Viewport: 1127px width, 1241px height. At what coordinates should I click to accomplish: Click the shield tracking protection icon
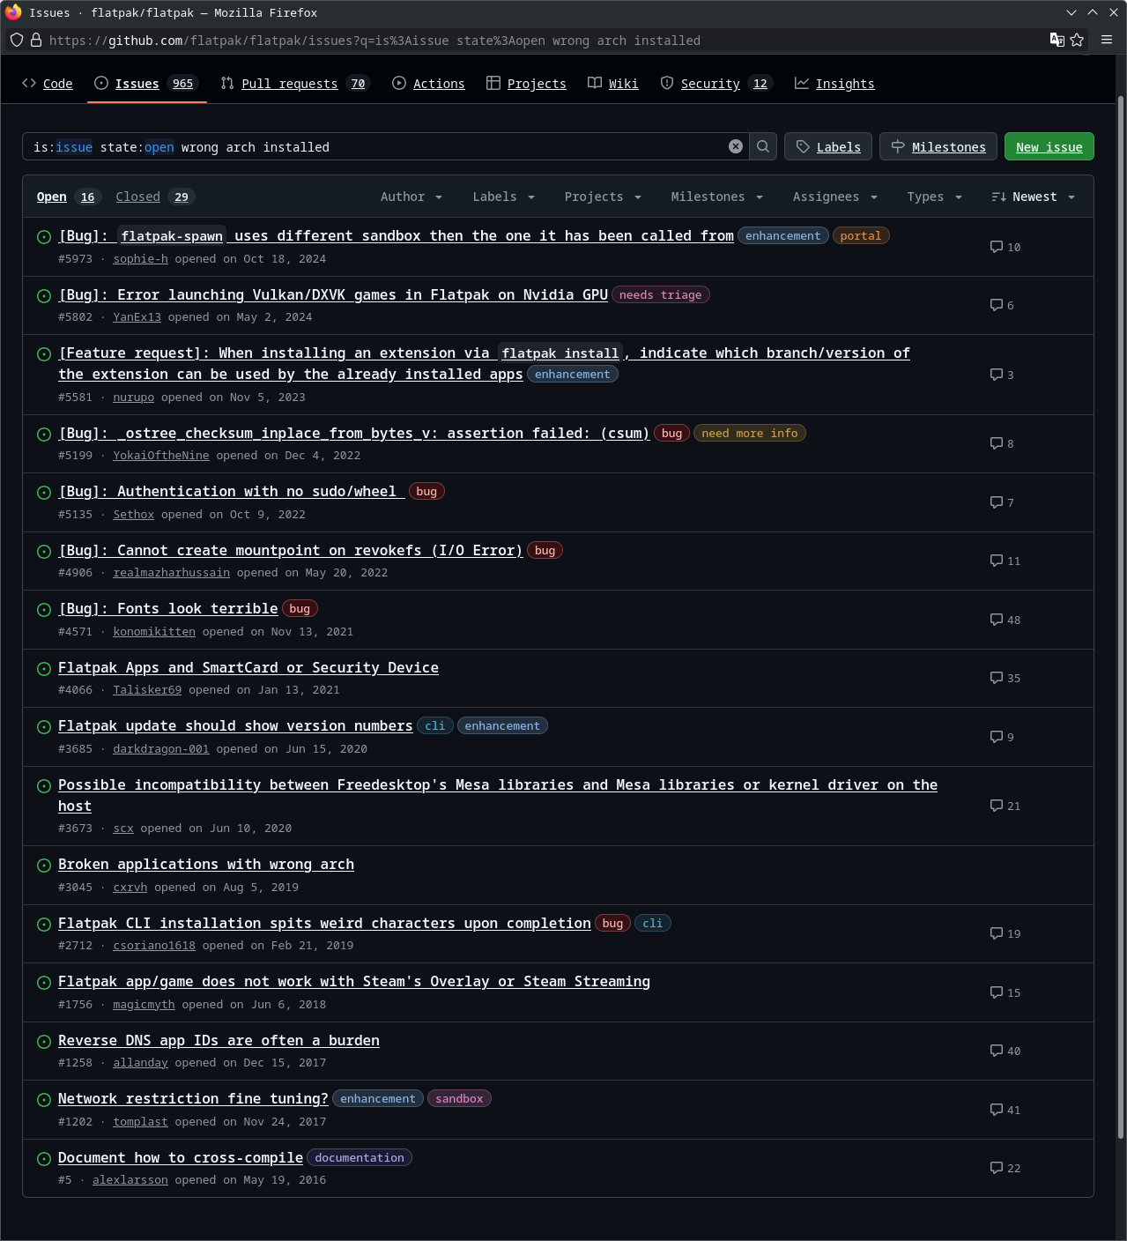coord(17,40)
